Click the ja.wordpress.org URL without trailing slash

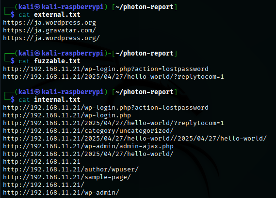(x=49, y=23)
